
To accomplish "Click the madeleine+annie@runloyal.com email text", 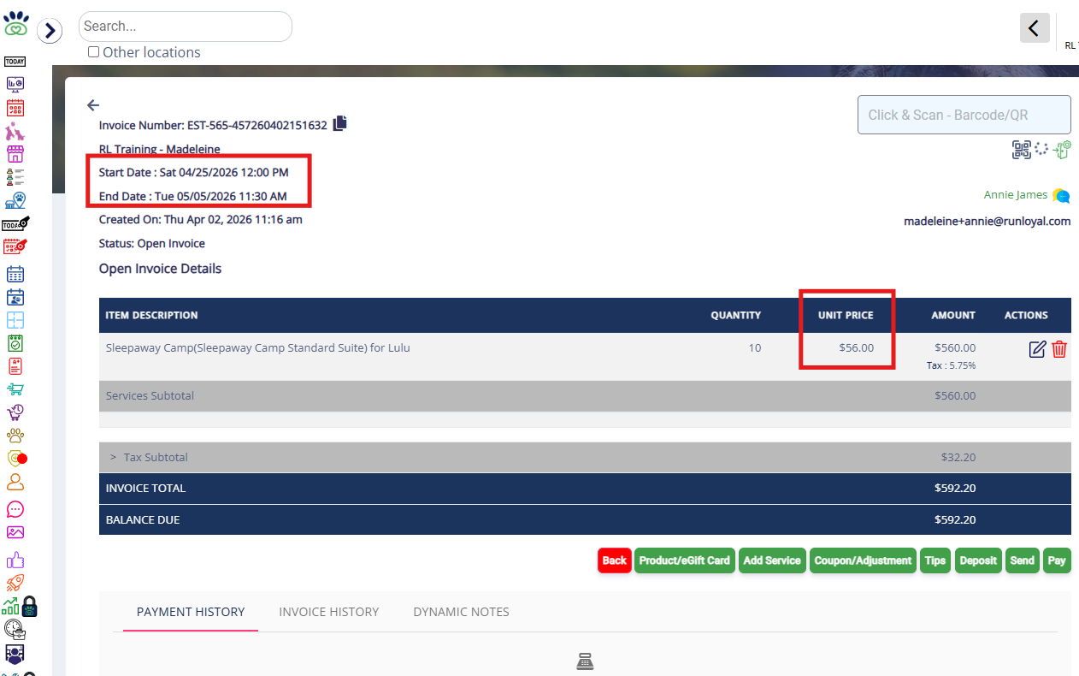I will point(988,221).
